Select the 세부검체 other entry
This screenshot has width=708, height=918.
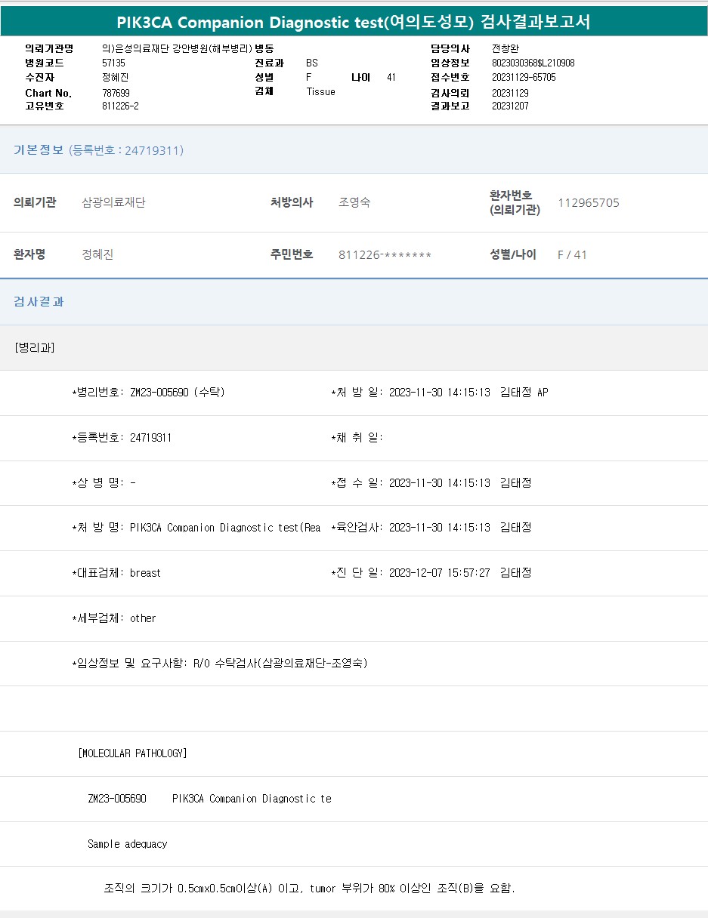click(x=114, y=618)
